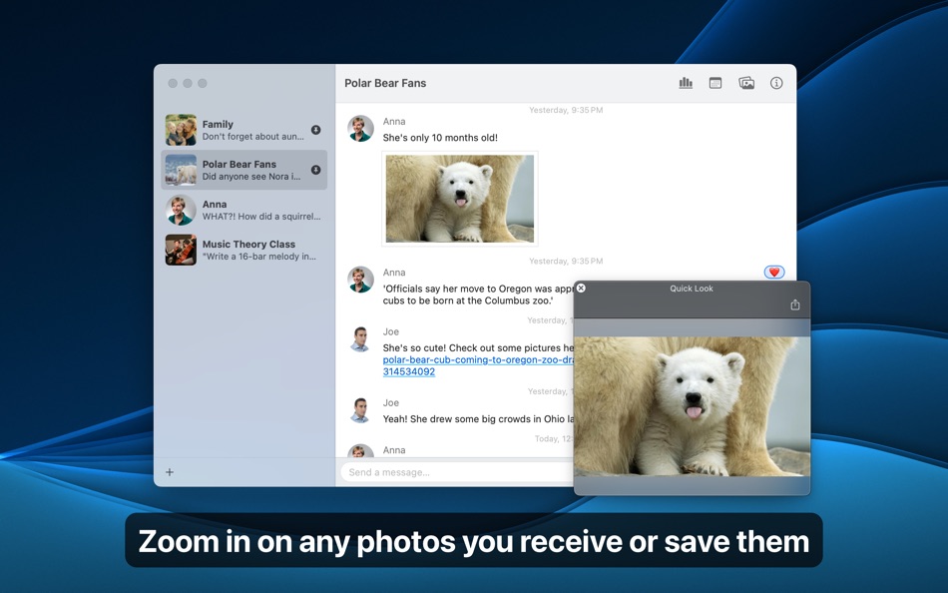This screenshot has height=593, width=948.
Task: Click the 'Yeah! She drew some big crowds' message
Action: click(478, 419)
